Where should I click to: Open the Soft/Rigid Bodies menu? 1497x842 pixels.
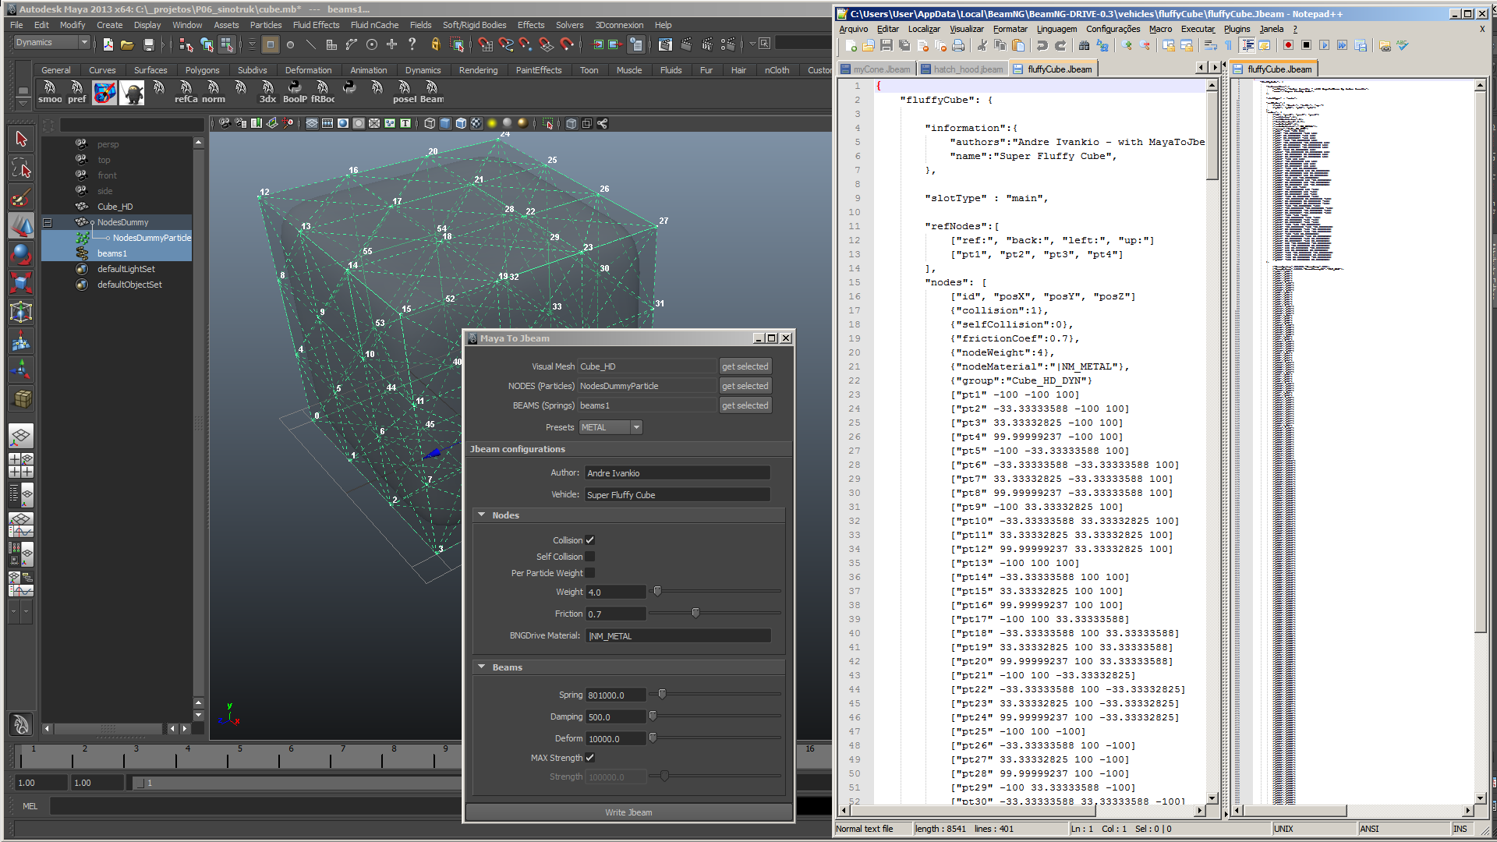(x=474, y=25)
